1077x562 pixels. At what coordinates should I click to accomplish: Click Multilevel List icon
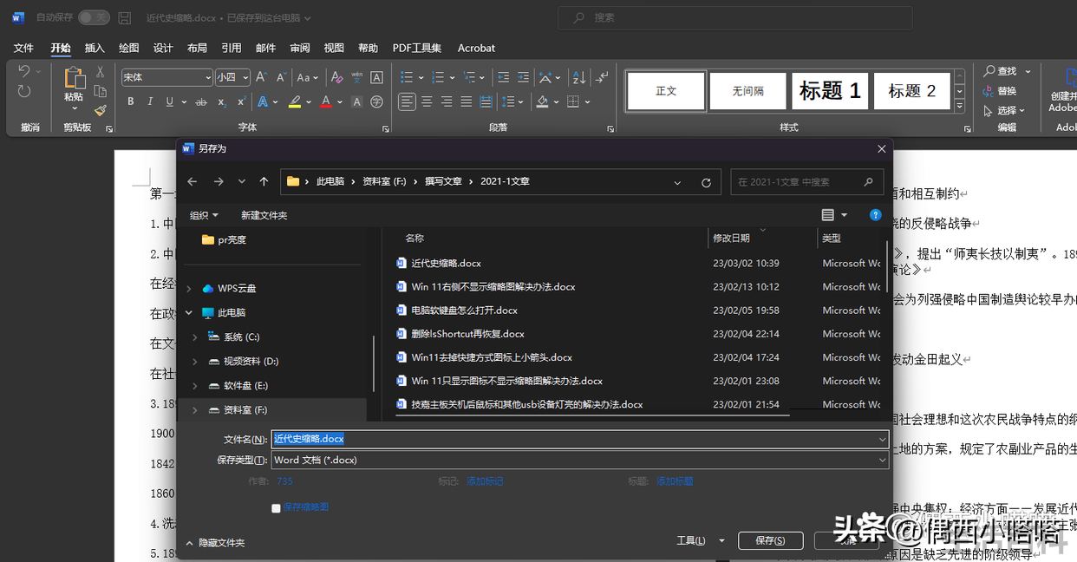(469, 77)
